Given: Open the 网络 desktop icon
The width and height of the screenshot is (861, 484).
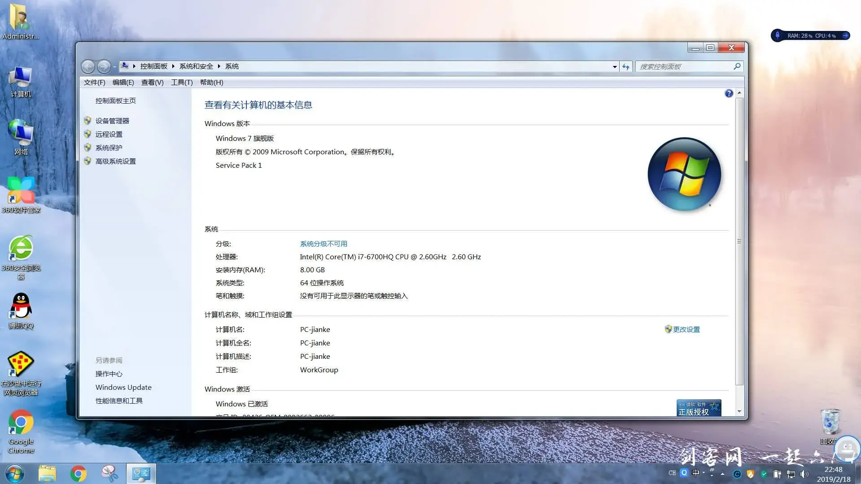Looking at the screenshot, I should pyautogui.click(x=21, y=137).
